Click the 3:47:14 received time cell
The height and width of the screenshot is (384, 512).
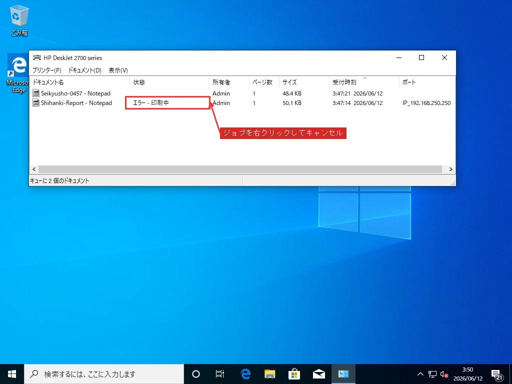coord(357,103)
